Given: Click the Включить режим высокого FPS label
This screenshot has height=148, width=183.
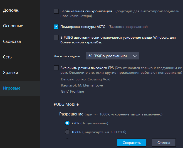Looking at the screenshot, I should pyautogui.click(x=87, y=68).
